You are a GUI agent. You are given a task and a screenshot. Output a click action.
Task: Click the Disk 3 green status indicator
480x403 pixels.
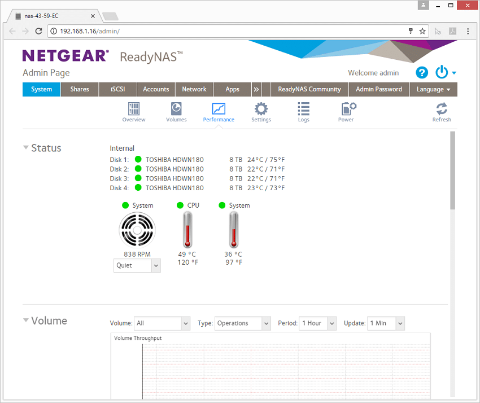click(138, 178)
